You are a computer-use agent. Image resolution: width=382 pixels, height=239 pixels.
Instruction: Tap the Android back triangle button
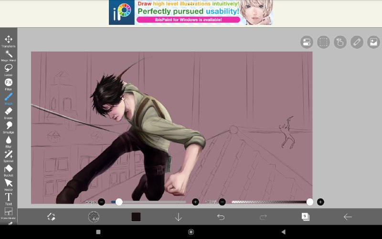283,232
